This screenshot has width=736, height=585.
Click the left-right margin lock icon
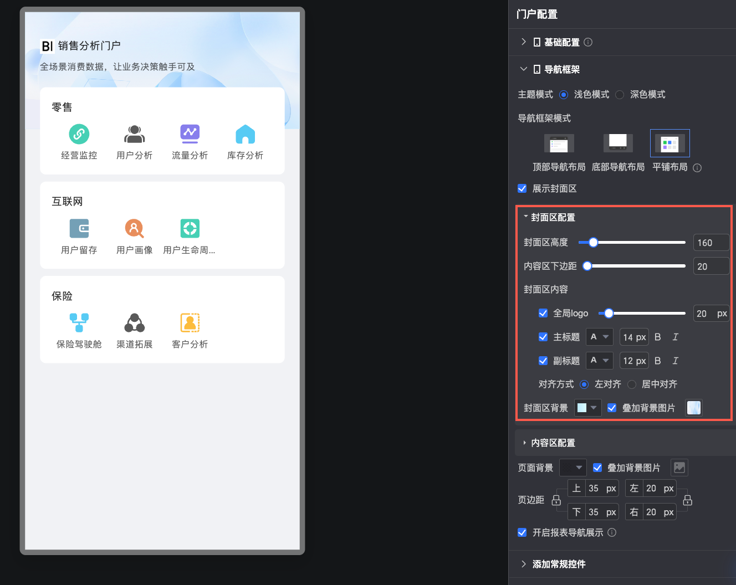(688, 500)
